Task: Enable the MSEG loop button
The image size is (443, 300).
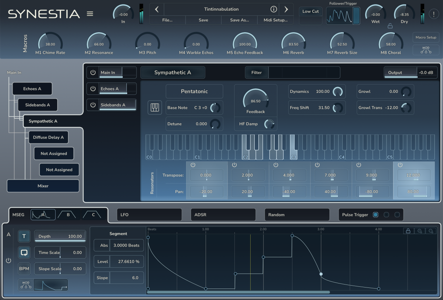Action: click(x=24, y=252)
